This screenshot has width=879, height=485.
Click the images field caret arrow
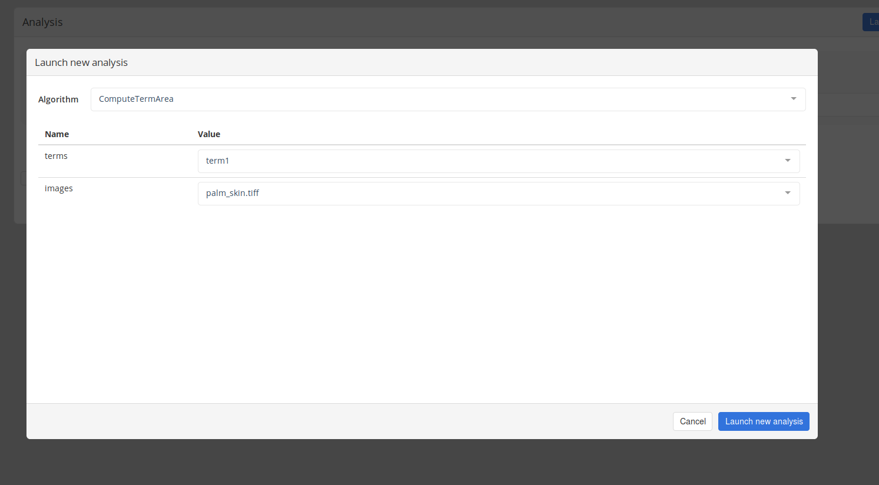[787, 193]
